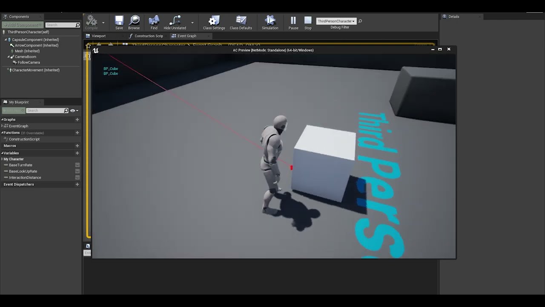The height and width of the screenshot is (307, 545).
Task: Add an event dispatcher with plus icon
Action: [77, 185]
